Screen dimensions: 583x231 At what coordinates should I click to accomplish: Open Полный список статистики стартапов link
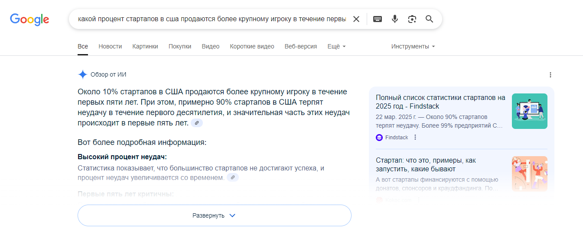(x=440, y=102)
